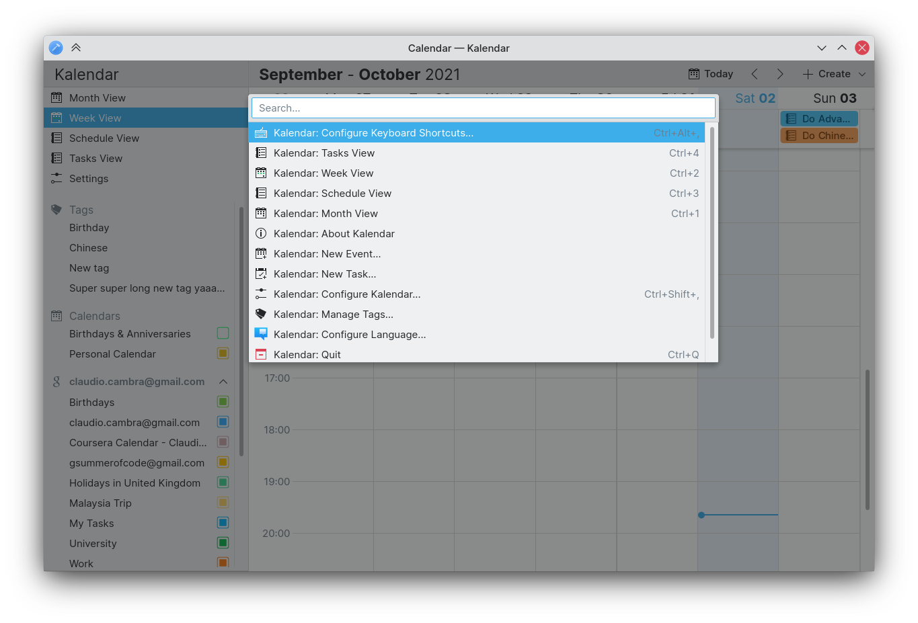Image resolution: width=918 pixels, height=623 pixels.
Task: Open the orange Do Chine... task
Action: pos(819,136)
